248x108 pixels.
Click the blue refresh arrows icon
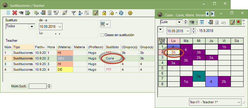pyautogui.click(x=121, y=13)
